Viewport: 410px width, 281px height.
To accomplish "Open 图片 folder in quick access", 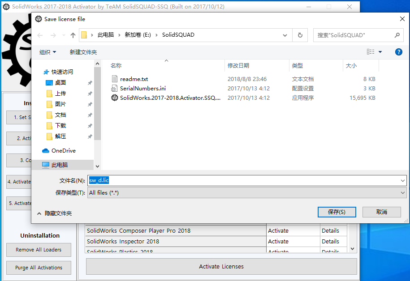I will 60,104.
